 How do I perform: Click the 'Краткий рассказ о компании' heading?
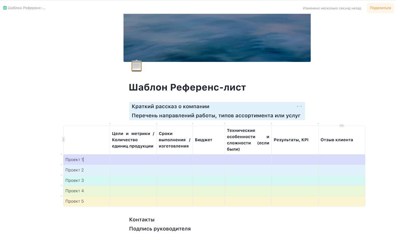[171, 107]
